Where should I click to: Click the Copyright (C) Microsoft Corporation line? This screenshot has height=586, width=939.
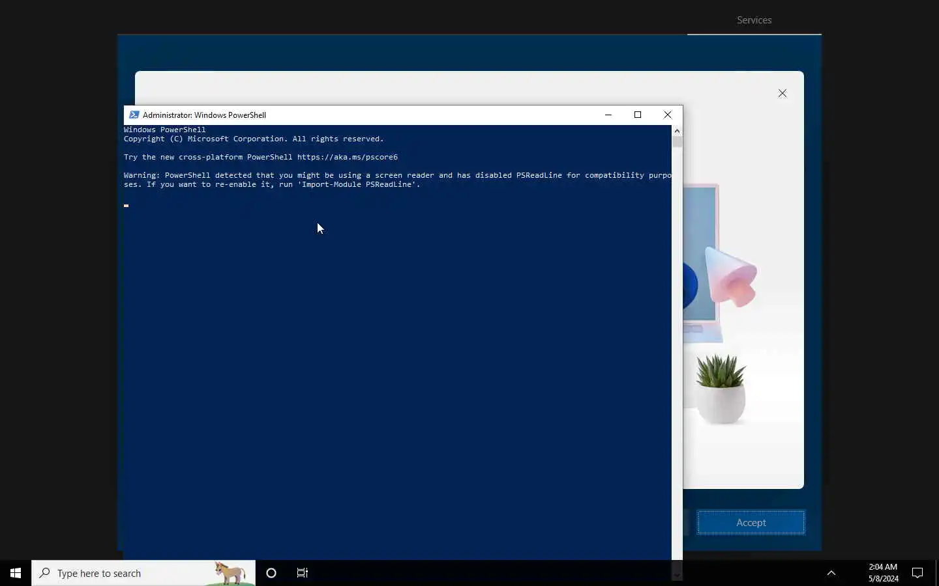(254, 139)
